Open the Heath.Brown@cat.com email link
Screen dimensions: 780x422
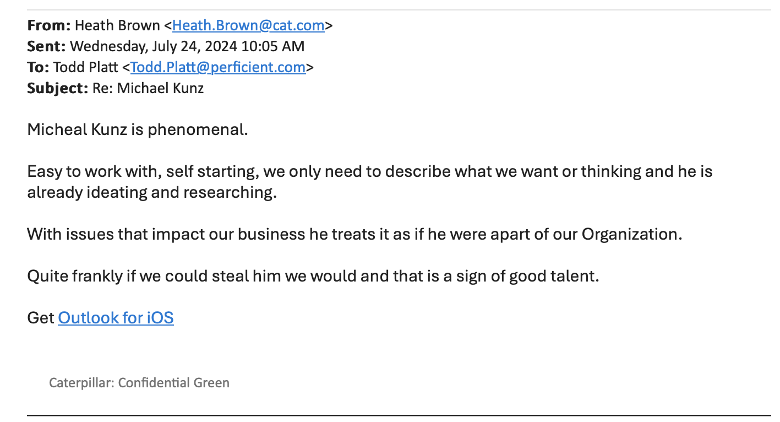click(x=248, y=25)
